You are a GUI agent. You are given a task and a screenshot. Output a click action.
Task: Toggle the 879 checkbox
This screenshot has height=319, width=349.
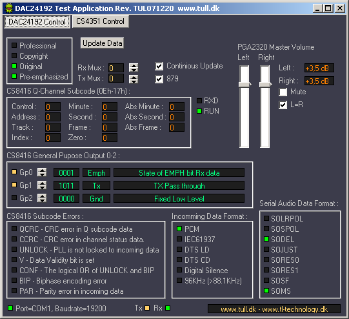(x=159, y=79)
